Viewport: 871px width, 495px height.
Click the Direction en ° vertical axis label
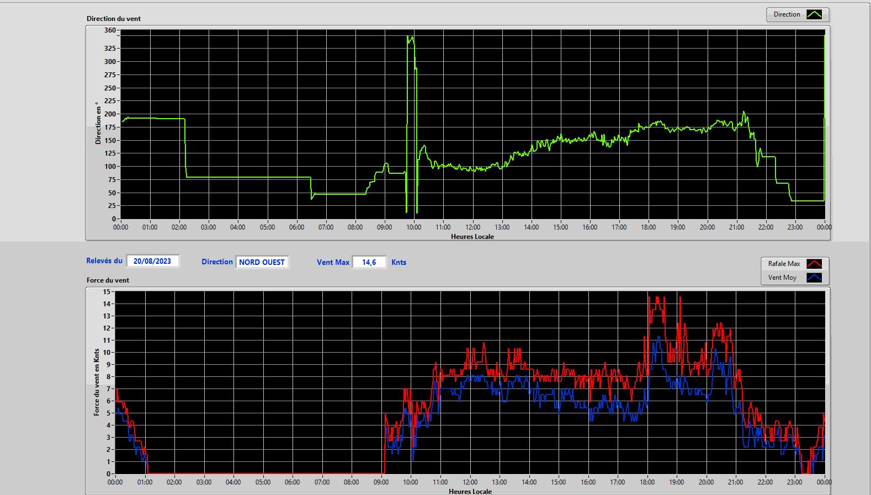point(98,123)
